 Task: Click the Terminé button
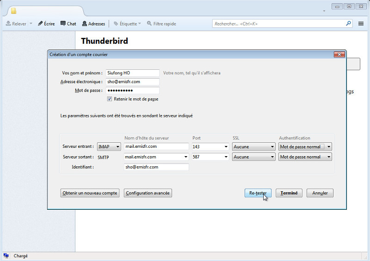289,193
